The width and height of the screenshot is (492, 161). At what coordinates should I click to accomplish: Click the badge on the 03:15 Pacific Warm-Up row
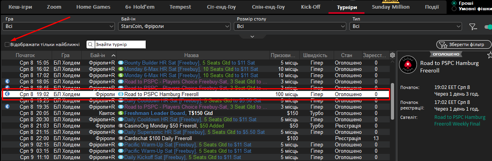click(x=121, y=151)
